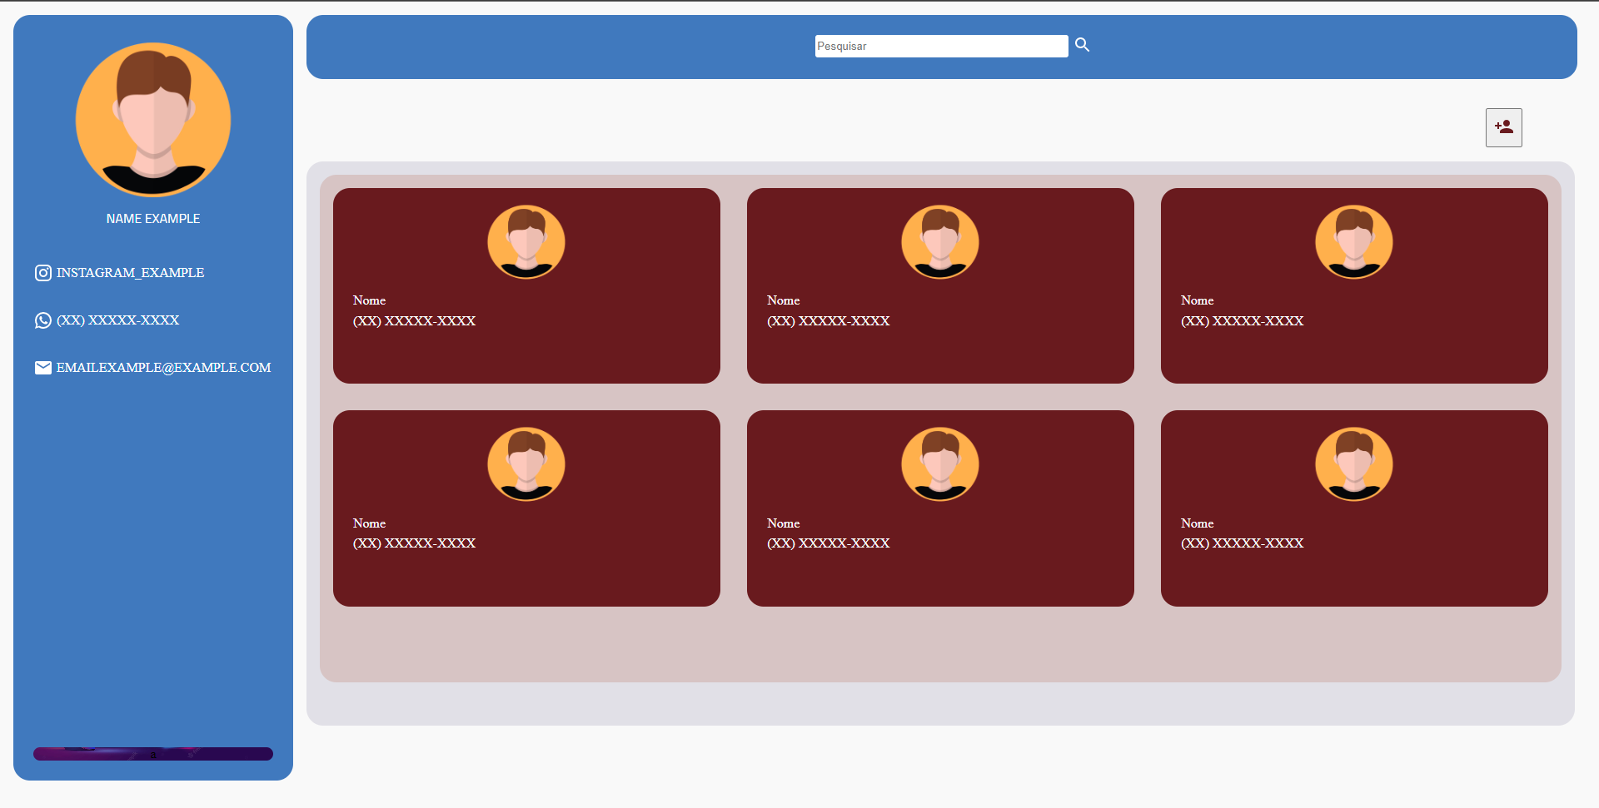Screen dimensions: 1599x808
Task: Click the search magnifier icon
Action: click(x=1082, y=45)
